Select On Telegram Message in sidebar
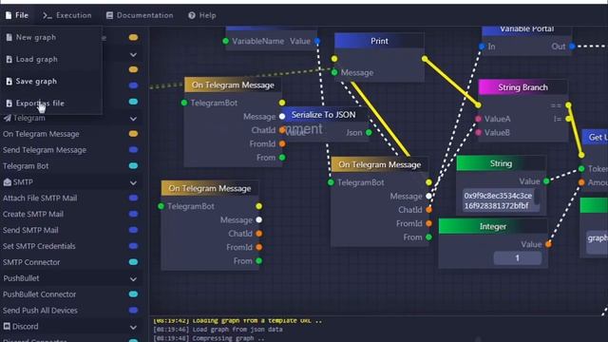Screen dimensions: 608x342 pos(41,134)
